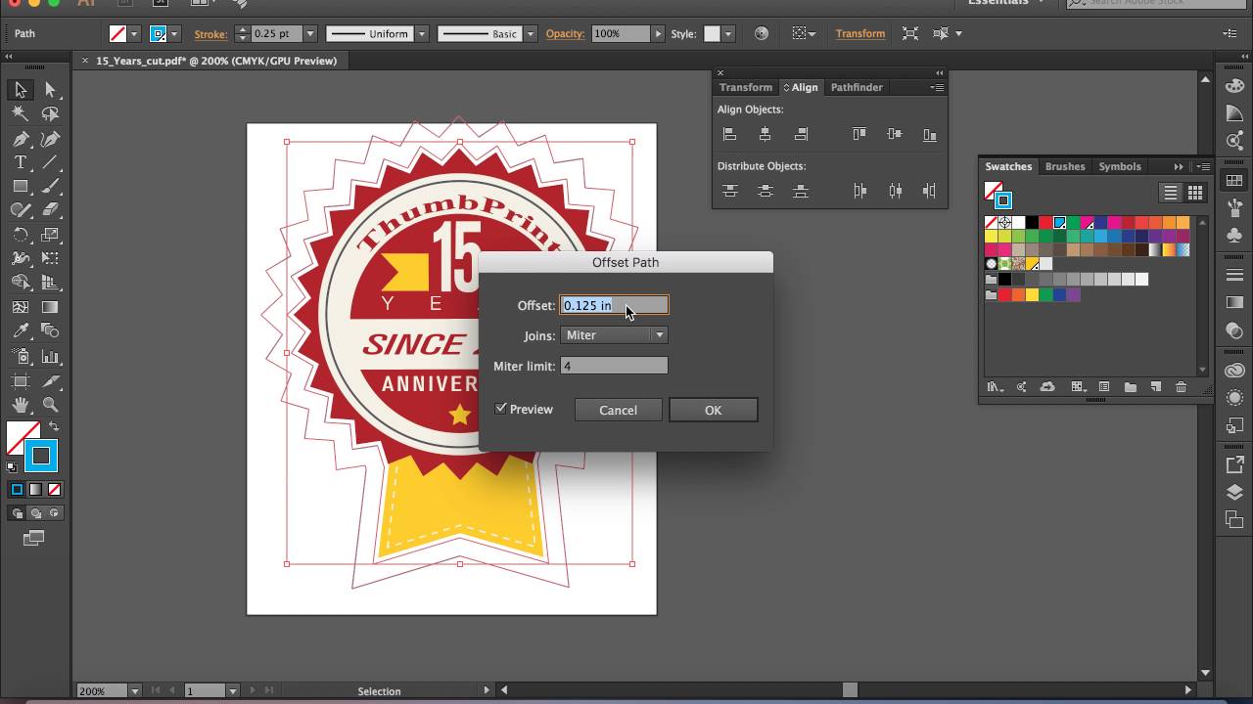Image resolution: width=1253 pixels, height=704 pixels.
Task: Select the Lasso tool
Action: point(50,113)
